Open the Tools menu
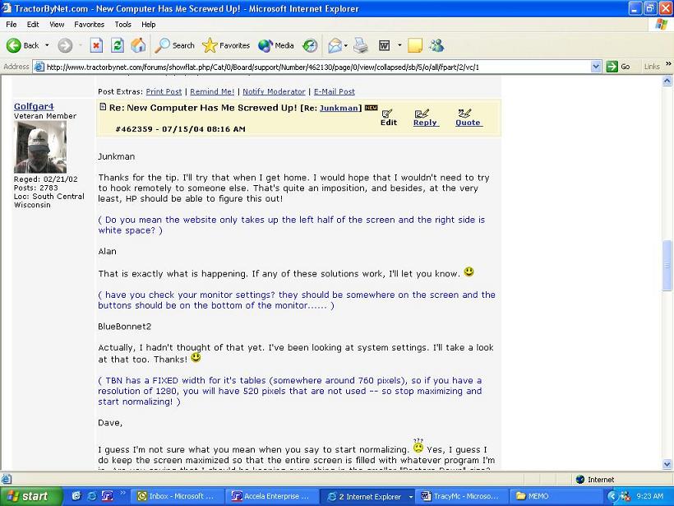Screen dimensions: 674x506 [x=123, y=25]
